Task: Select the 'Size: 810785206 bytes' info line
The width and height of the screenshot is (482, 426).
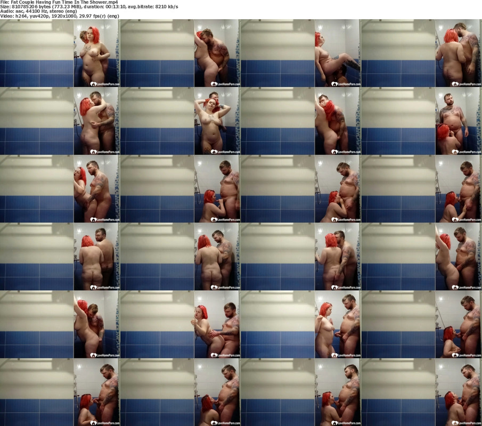Action: (89, 6)
